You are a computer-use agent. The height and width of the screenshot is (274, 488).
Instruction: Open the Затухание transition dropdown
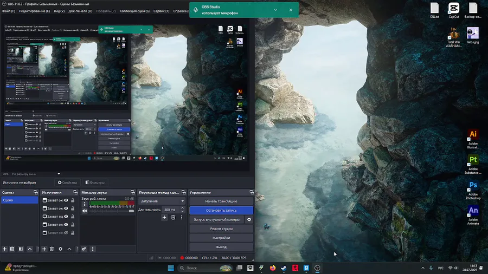point(162,201)
